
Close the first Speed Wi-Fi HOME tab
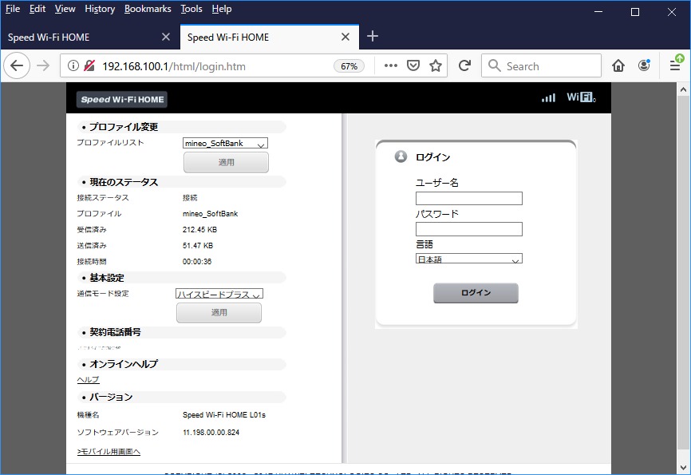click(166, 38)
